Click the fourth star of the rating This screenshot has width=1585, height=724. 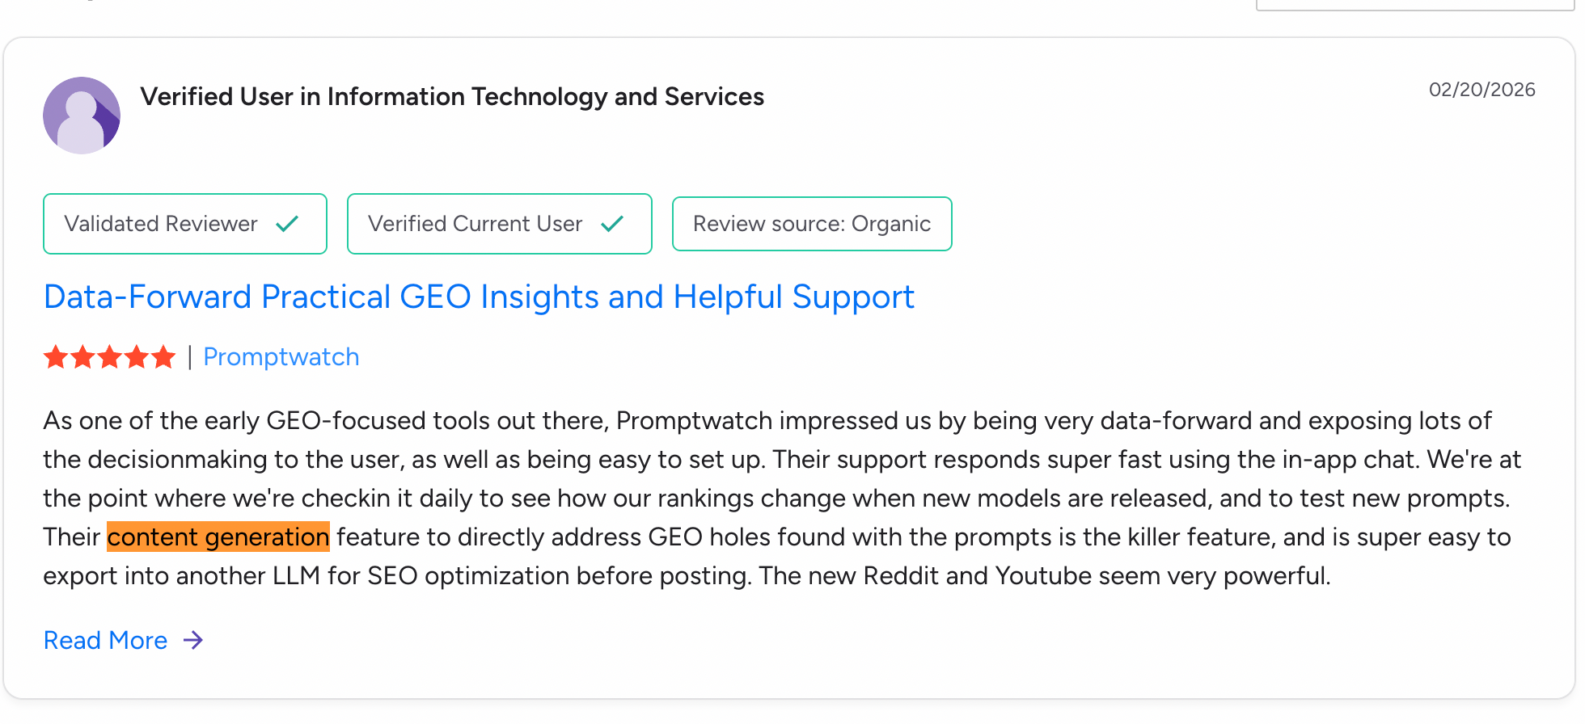136,356
